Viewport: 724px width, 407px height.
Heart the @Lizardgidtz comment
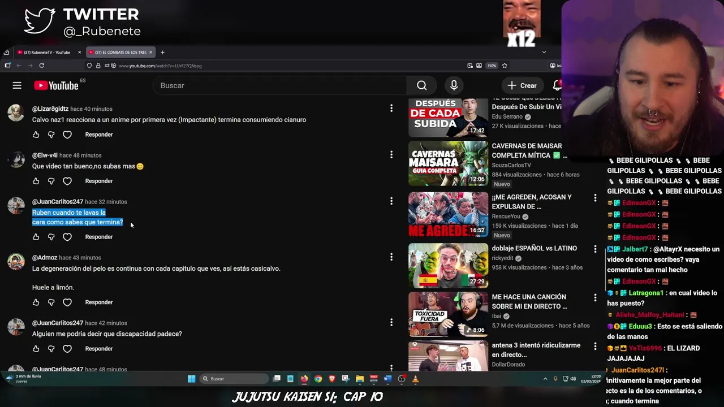point(67,135)
